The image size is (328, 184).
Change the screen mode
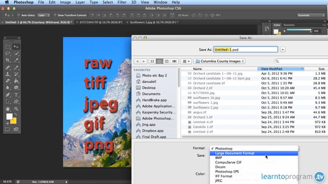click(x=16, y=129)
